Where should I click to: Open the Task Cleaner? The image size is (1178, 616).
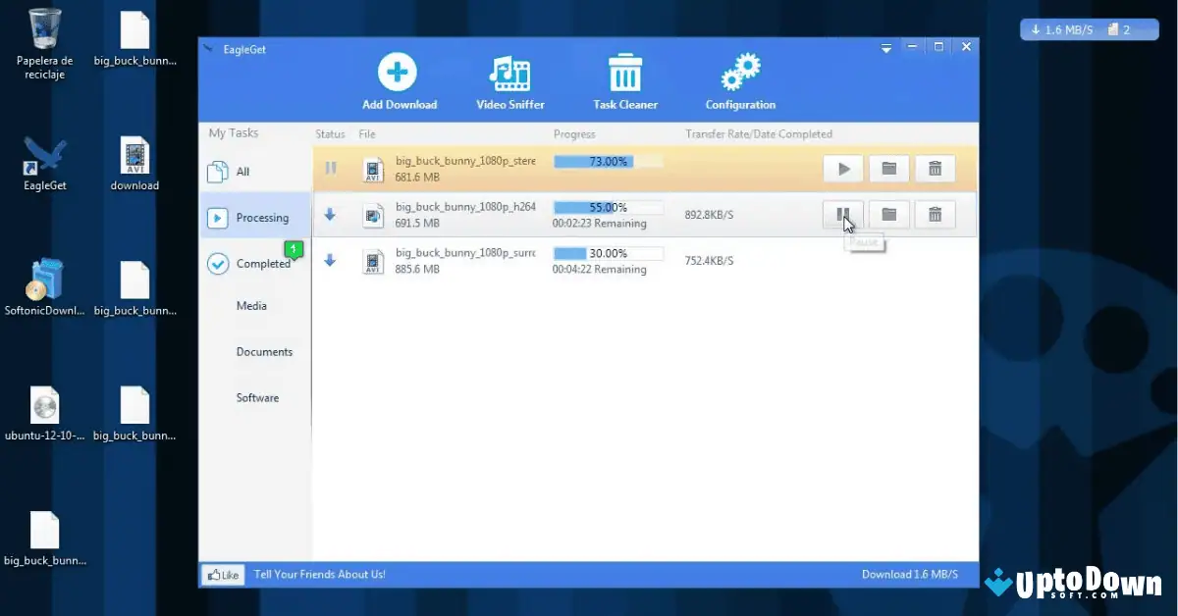click(x=625, y=80)
